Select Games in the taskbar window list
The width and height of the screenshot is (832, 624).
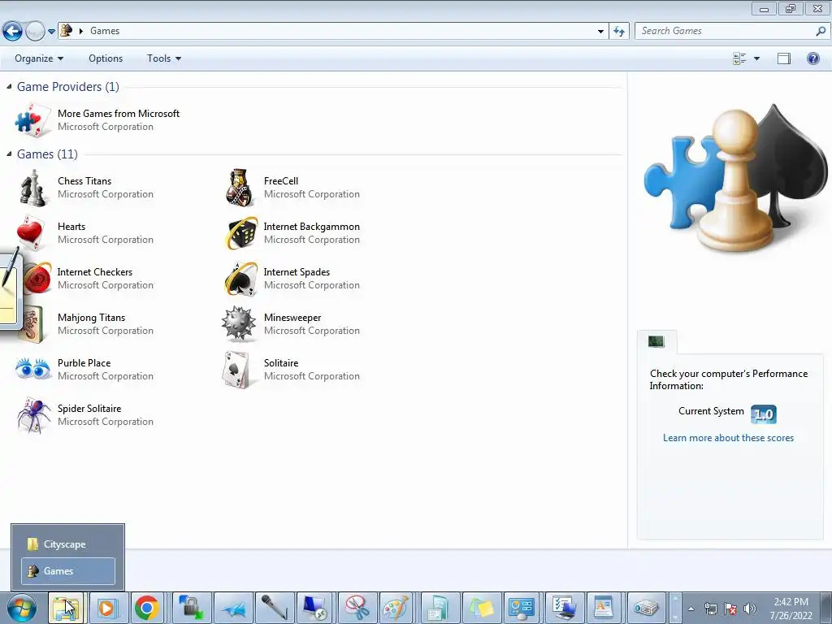click(68, 571)
